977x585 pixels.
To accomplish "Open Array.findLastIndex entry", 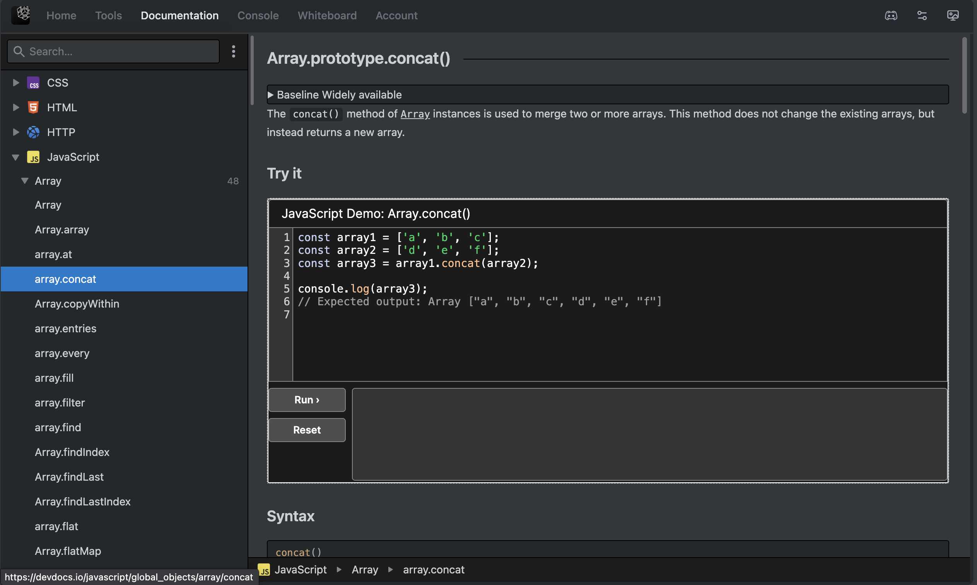I will point(82,502).
